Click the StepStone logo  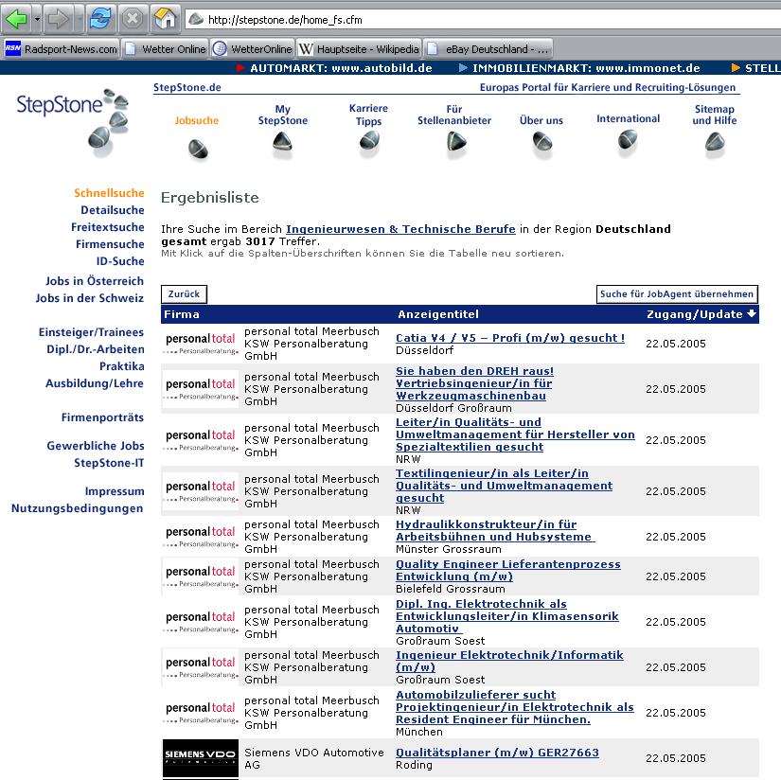pyautogui.click(x=73, y=122)
